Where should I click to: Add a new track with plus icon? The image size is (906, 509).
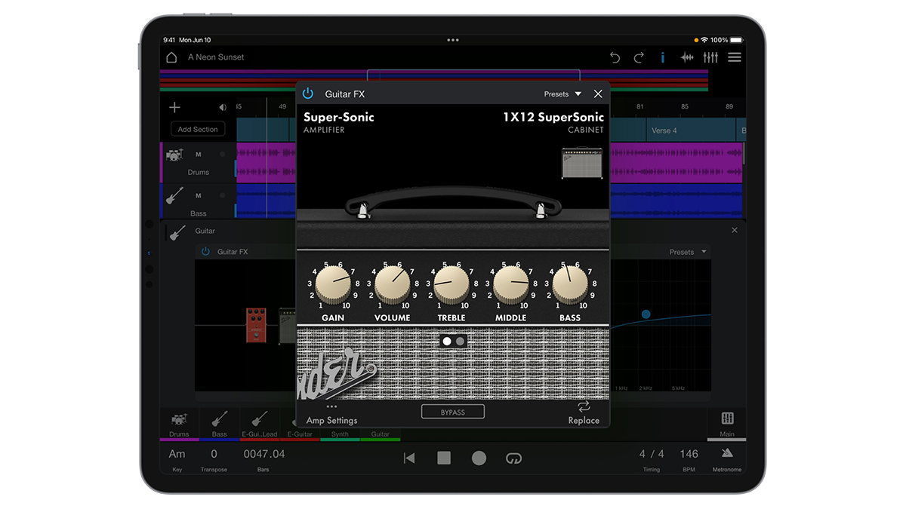174,107
